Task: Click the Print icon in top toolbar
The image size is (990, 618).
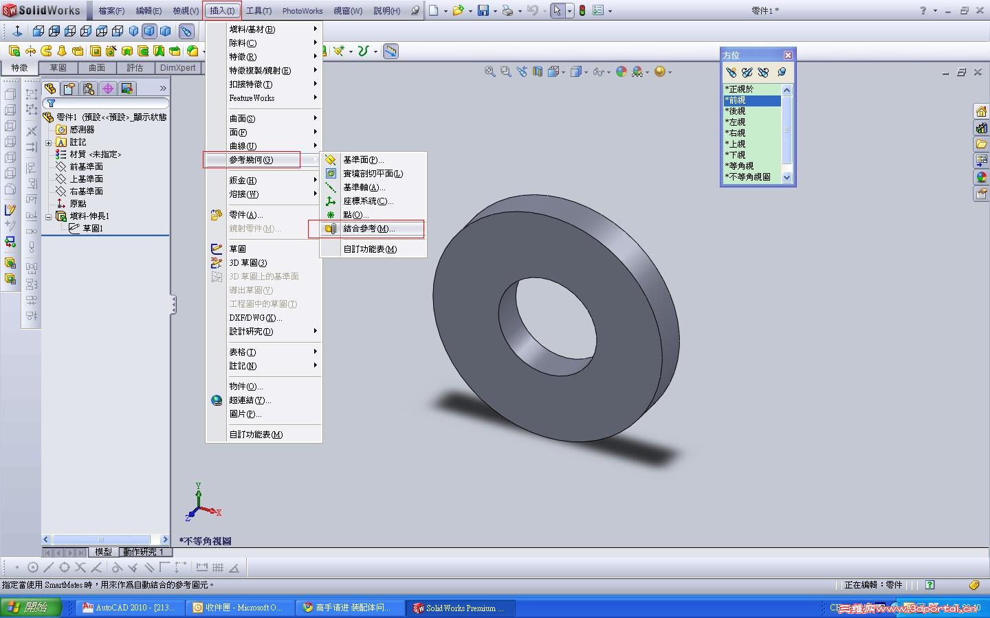Action: tap(507, 10)
